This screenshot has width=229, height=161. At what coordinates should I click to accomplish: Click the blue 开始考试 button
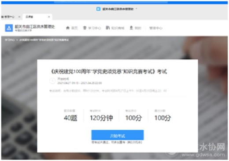(x=118, y=135)
